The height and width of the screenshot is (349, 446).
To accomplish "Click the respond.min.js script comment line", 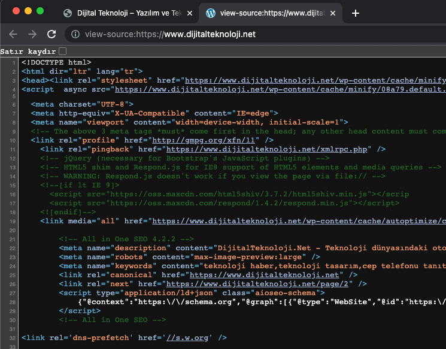I will (x=224, y=203).
